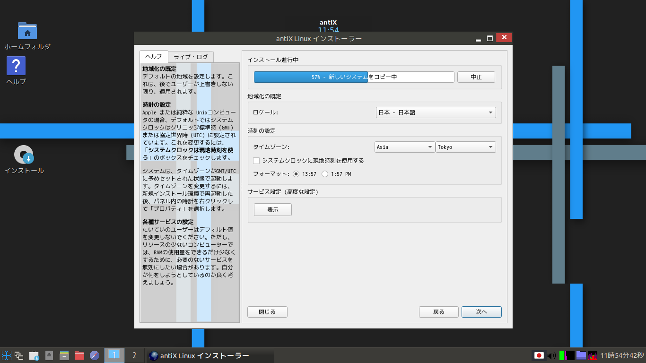Click the 地域化の既定 heading in help text
The height and width of the screenshot is (363, 646).
[x=159, y=69]
